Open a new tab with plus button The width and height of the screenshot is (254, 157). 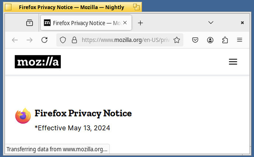coord(141,23)
